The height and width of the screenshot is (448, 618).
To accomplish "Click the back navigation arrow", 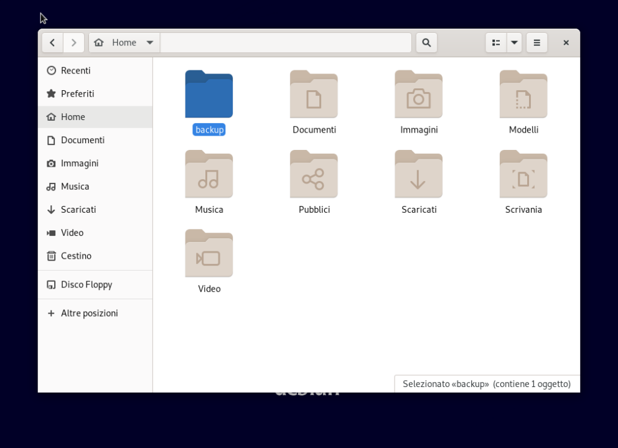I will tap(52, 43).
